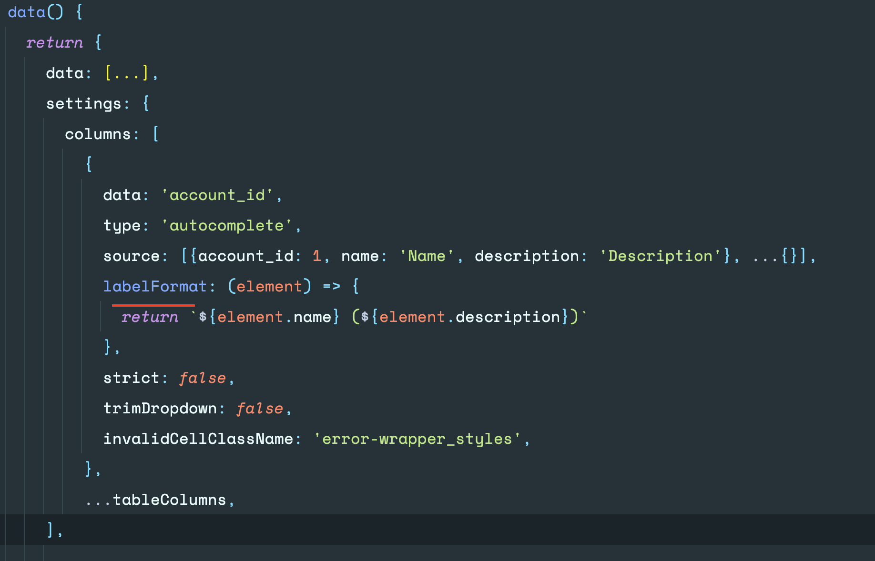Screen dimensions: 875x561
Task: Click the settings: property key
Action: pos(84,103)
